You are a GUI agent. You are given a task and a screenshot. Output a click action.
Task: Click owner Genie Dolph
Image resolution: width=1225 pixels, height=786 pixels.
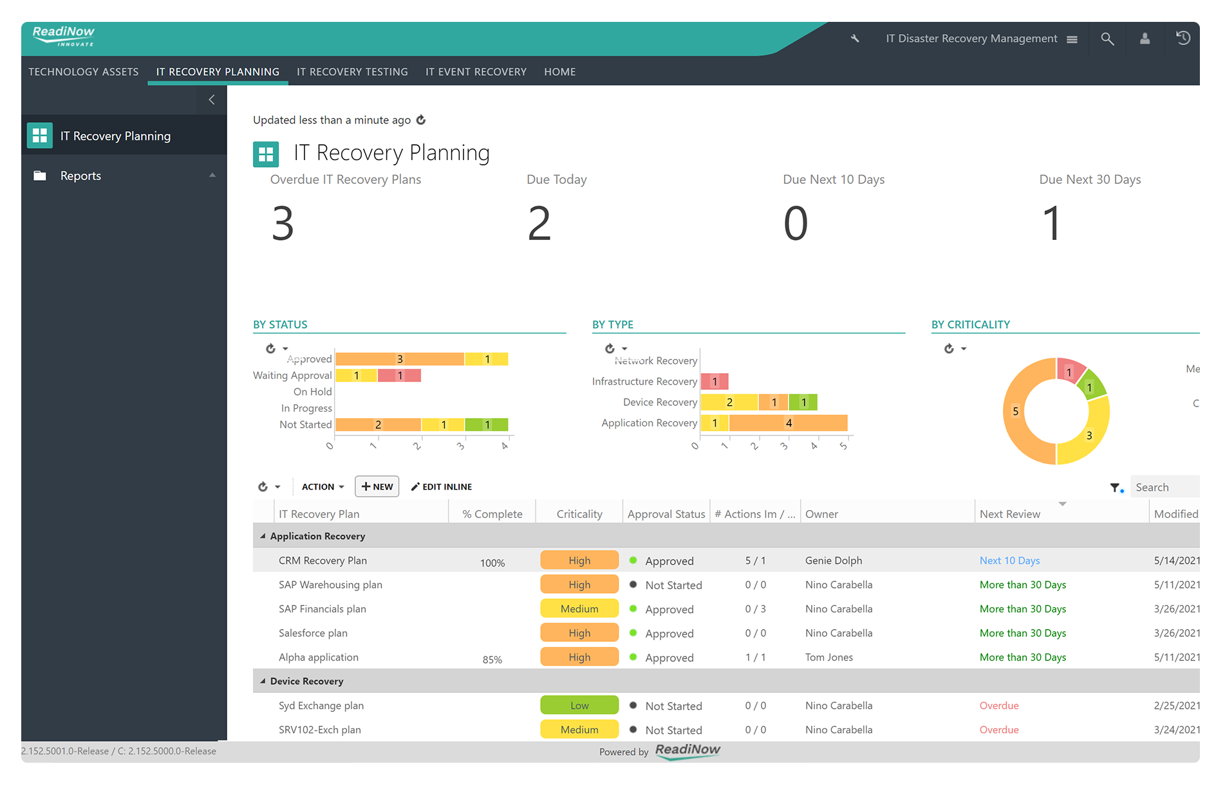pyautogui.click(x=834, y=560)
